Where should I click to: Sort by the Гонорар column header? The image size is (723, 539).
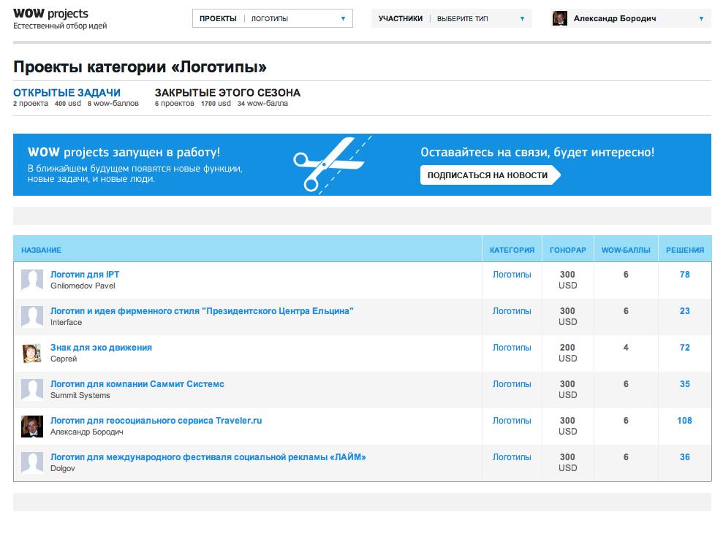click(567, 250)
